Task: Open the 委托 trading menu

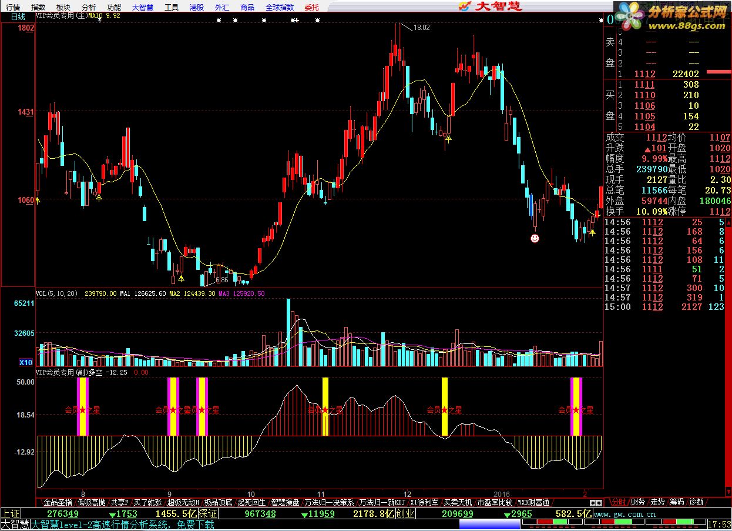Action: click(x=312, y=7)
